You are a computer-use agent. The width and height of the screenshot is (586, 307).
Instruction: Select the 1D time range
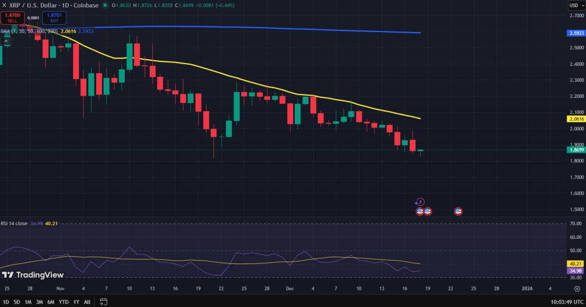click(x=6, y=302)
